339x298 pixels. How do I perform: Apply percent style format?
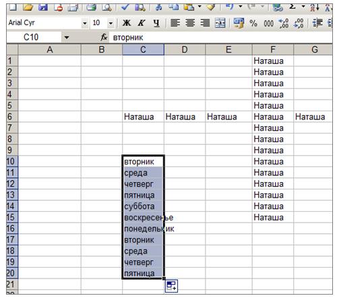[x=253, y=23]
